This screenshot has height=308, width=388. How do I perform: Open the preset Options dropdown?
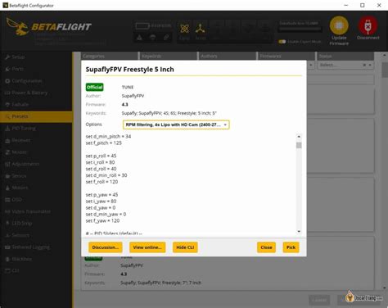(x=176, y=125)
